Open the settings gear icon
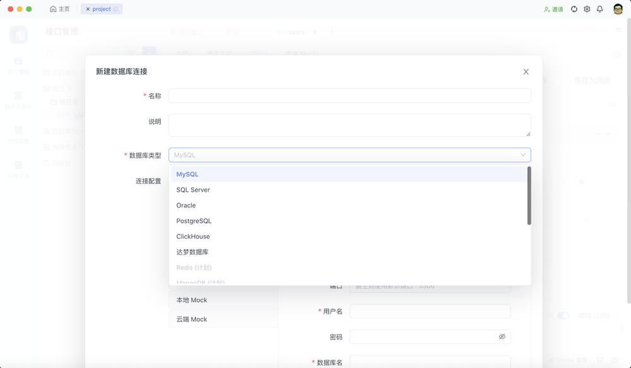This screenshot has height=368, width=631. (x=587, y=9)
